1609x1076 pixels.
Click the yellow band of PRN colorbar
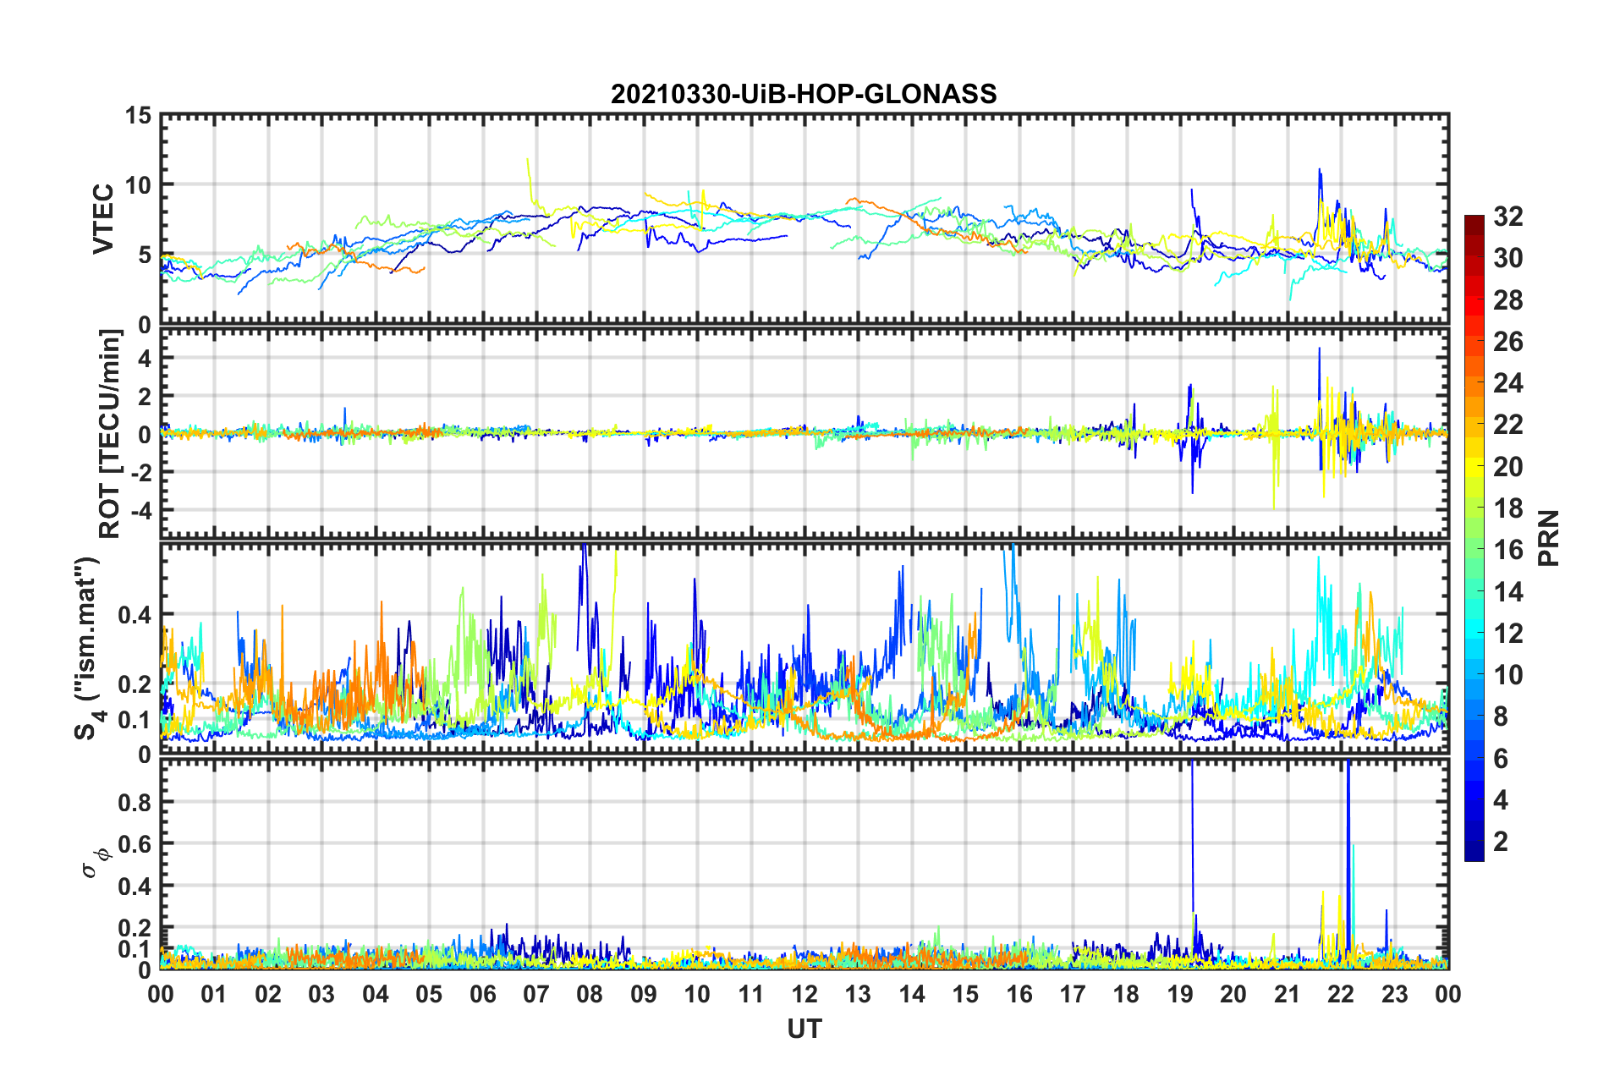1474,467
